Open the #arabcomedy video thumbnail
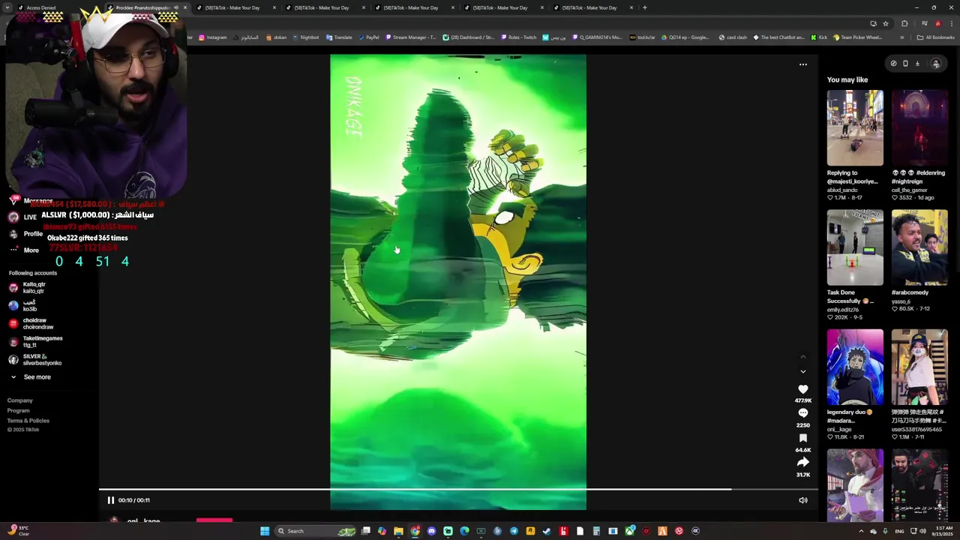This screenshot has height=540, width=960. point(919,248)
